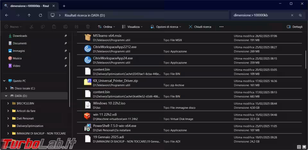The height and width of the screenshot is (150, 308).
Task: Click the Cut scissors icon
Action: click(x=31, y=27)
